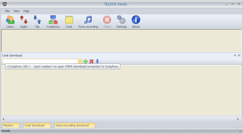Image resolution: width=243 pixels, height=134 pixels.
Task: Close the Cmdr download panel
Action: [x=239, y=55]
